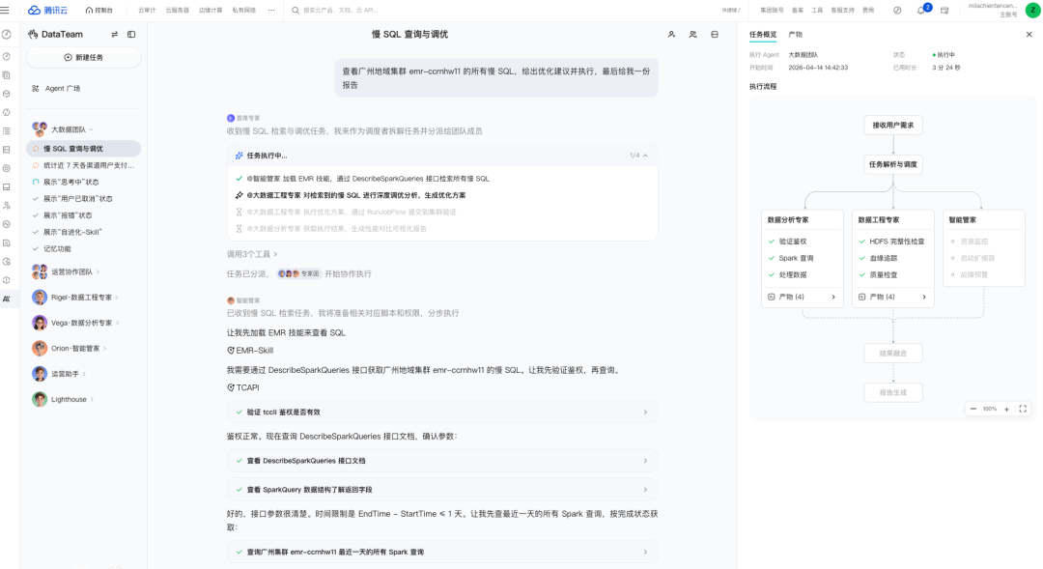Click the 结果融合 flow node
1043x569 pixels.
point(892,354)
